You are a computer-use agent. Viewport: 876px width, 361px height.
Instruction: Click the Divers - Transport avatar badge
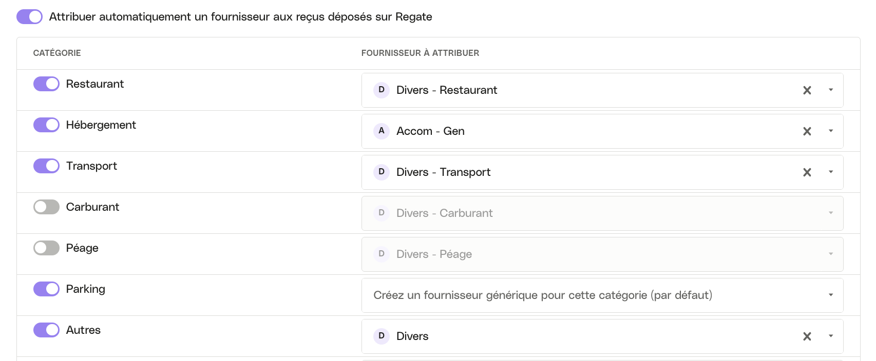click(x=381, y=172)
